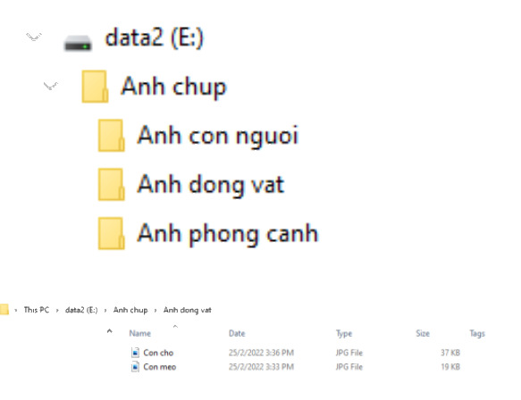Image resolution: width=521 pixels, height=400 pixels.
Task: Click the Anh chup folder icon
Action: point(95,87)
